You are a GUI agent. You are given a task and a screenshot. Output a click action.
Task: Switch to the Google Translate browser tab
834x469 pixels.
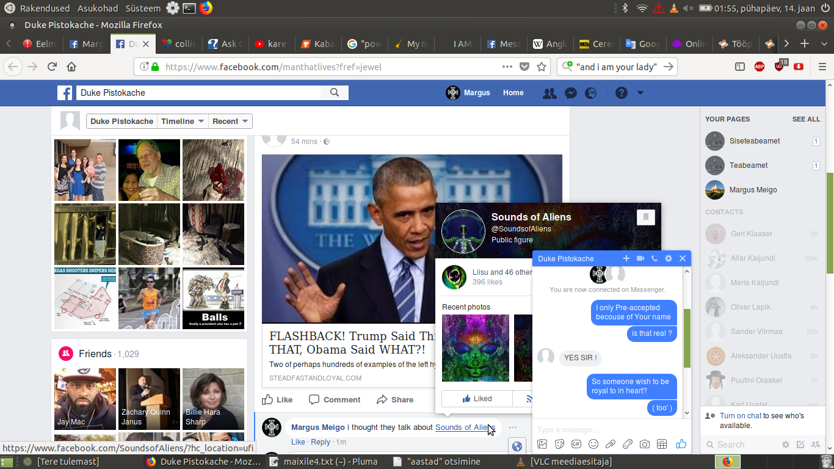[x=642, y=43]
